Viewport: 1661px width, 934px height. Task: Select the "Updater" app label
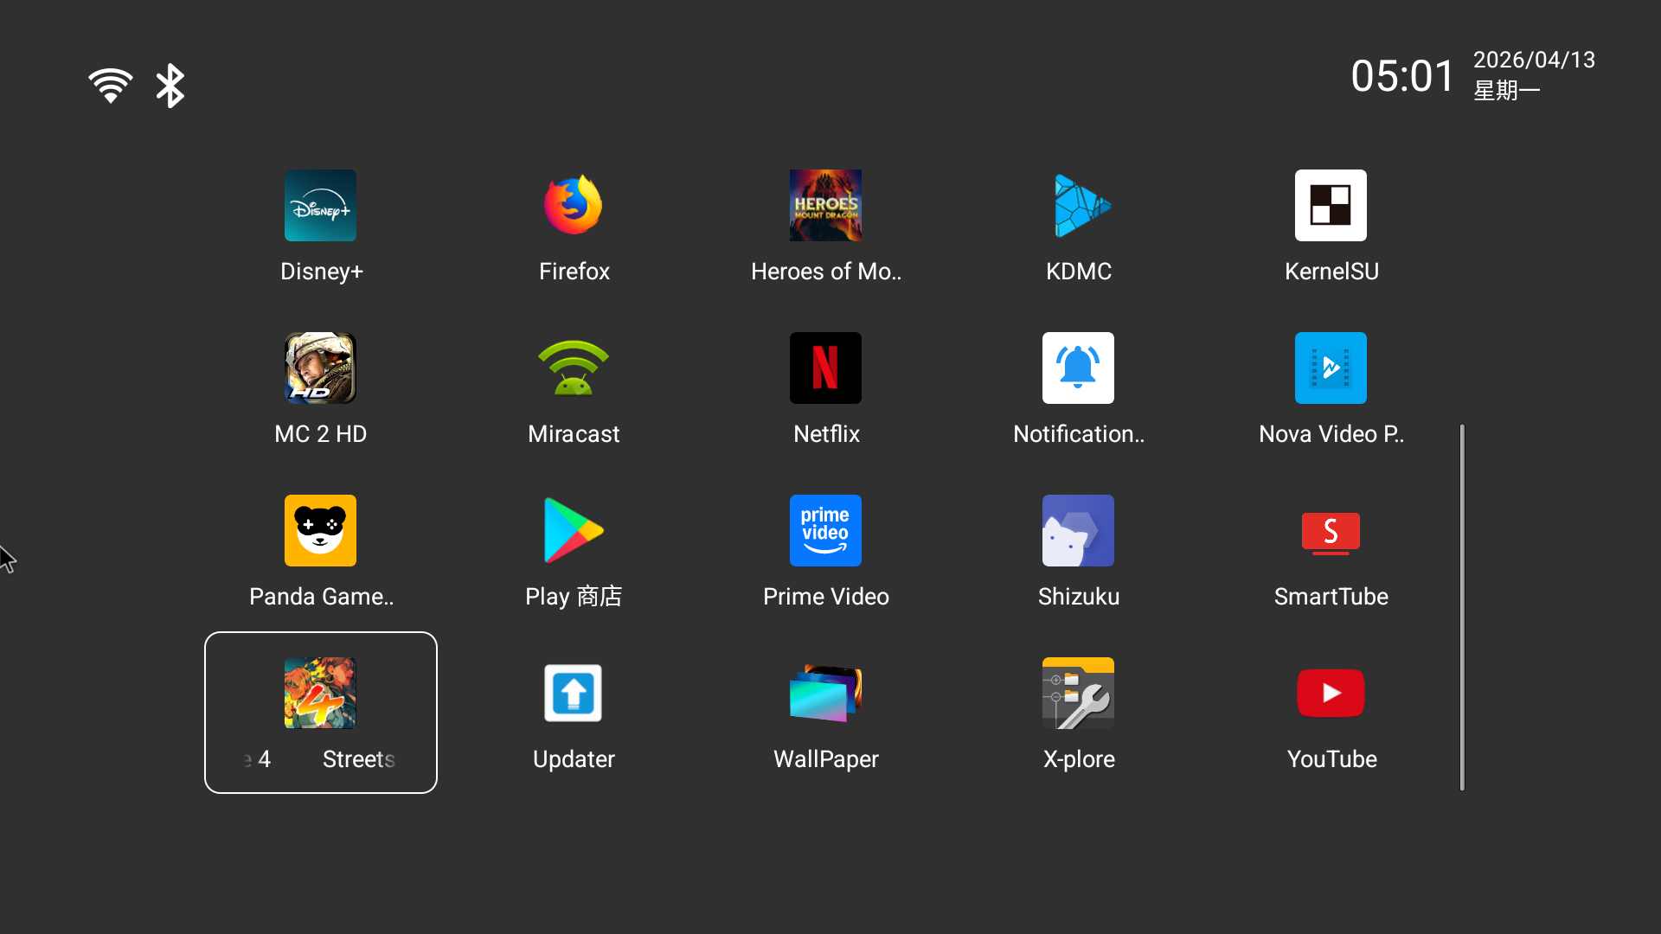(574, 759)
